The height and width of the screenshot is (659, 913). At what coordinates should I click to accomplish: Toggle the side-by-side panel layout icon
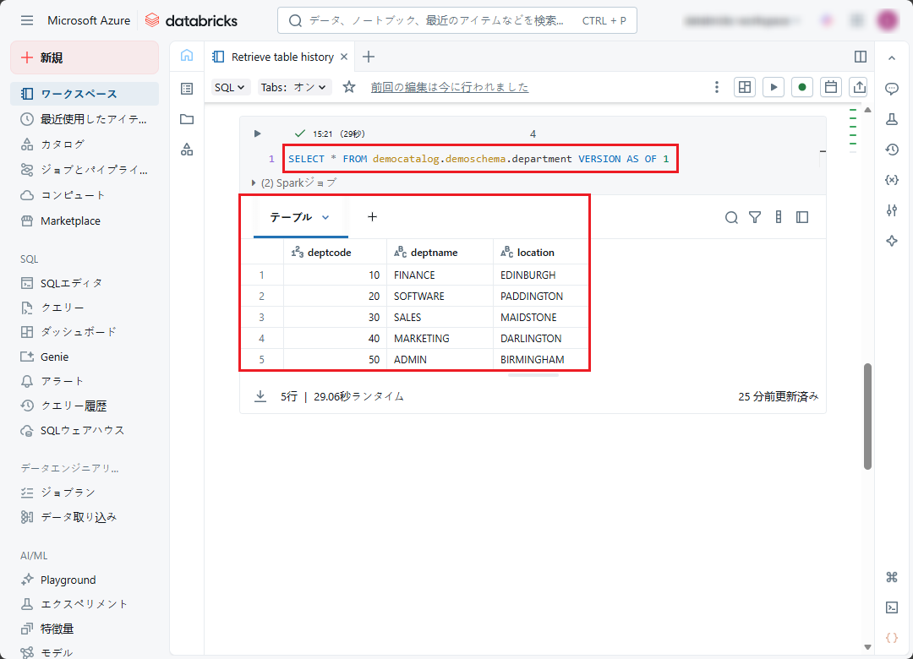(861, 57)
